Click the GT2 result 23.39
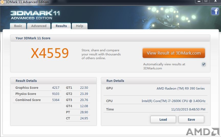This screenshot has height=137, width=221. pyautogui.click(x=84, y=94)
